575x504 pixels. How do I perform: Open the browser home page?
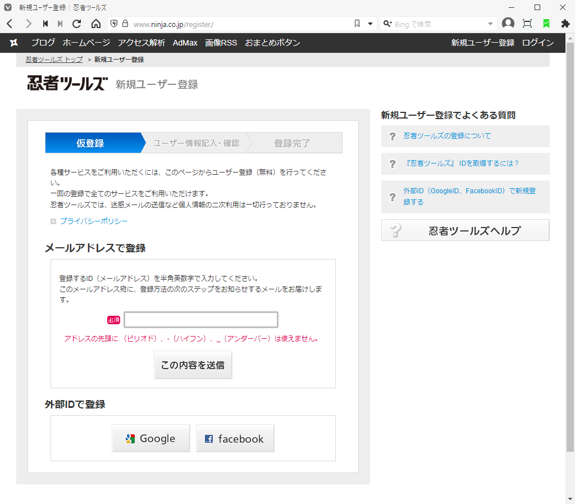pyautogui.click(x=95, y=24)
